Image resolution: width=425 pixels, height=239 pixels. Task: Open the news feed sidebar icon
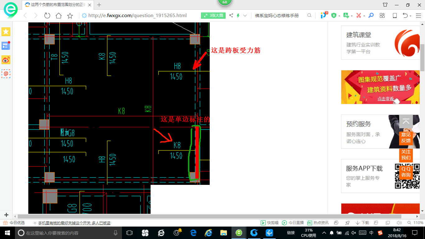point(6,46)
